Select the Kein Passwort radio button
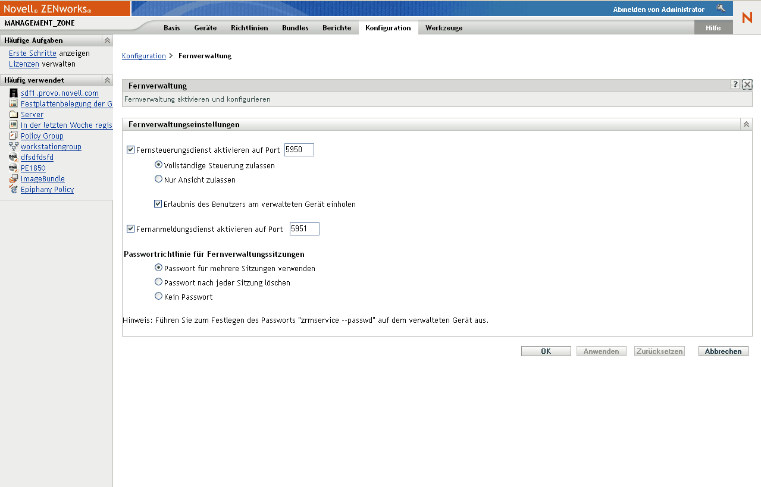This screenshot has width=761, height=487. click(158, 296)
